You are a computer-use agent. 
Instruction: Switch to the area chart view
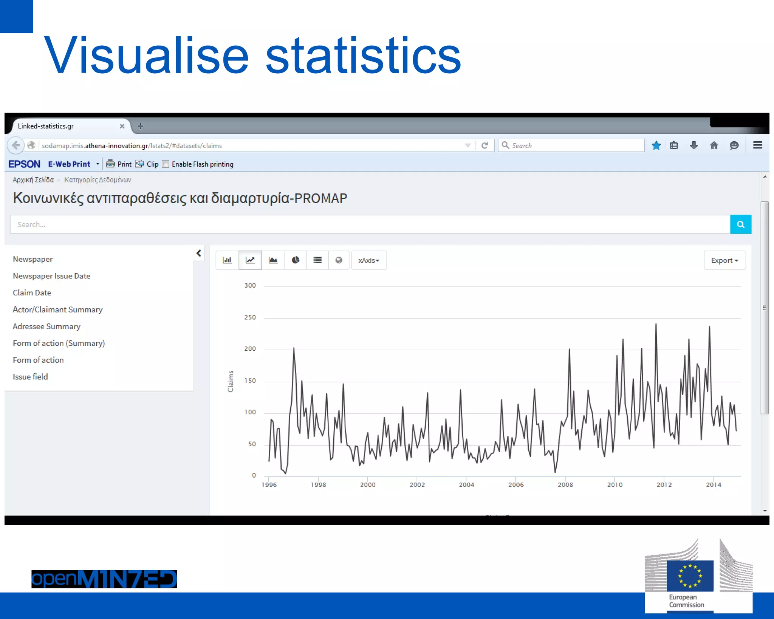(273, 260)
